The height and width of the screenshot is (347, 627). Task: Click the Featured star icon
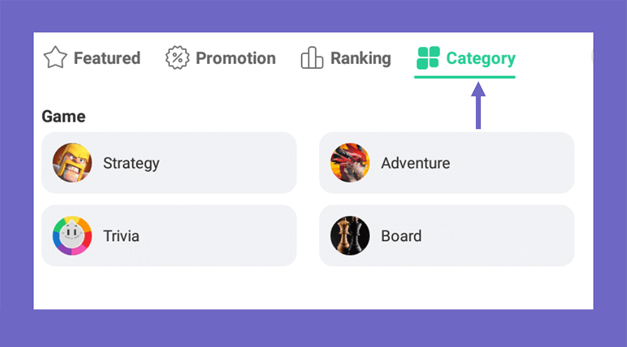tap(55, 58)
